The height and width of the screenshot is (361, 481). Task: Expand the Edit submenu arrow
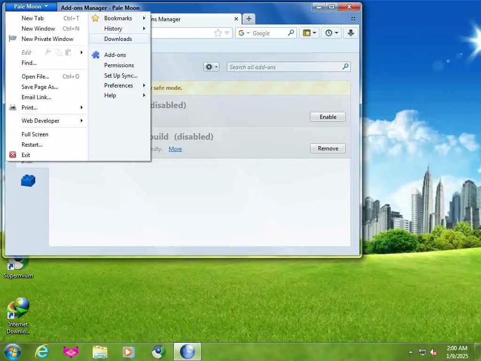pyautogui.click(x=82, y=53)
